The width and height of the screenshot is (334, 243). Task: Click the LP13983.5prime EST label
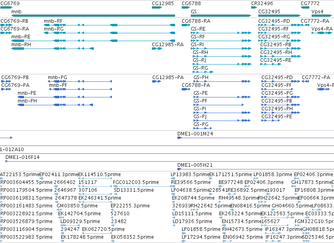190,175
